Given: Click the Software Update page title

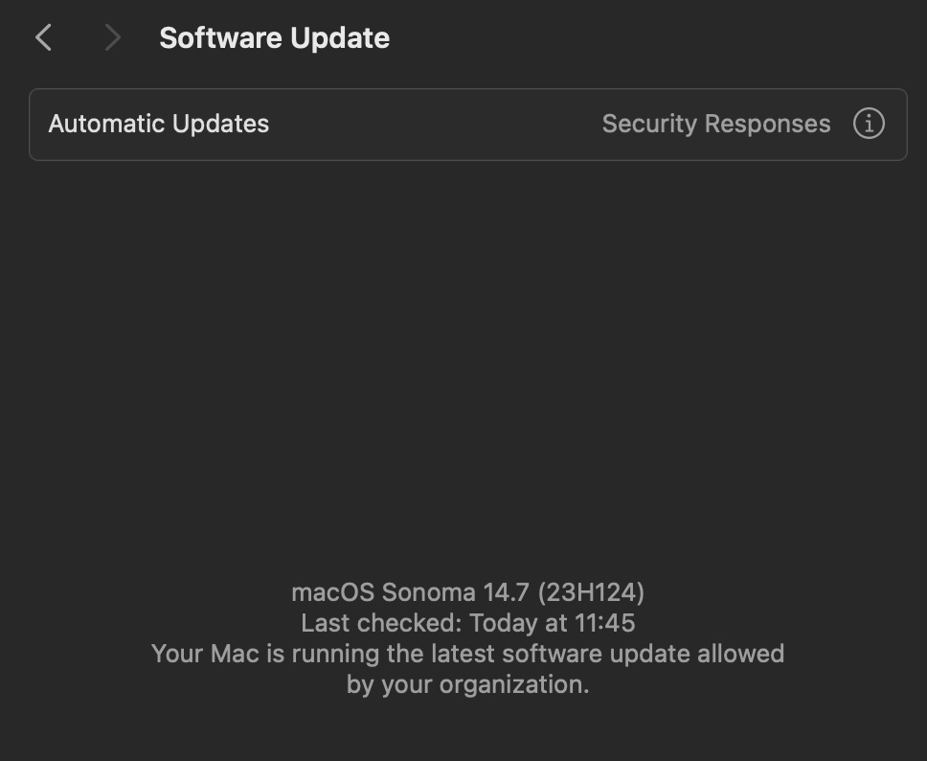Looking at the screenshot, I should click(274, 38).
